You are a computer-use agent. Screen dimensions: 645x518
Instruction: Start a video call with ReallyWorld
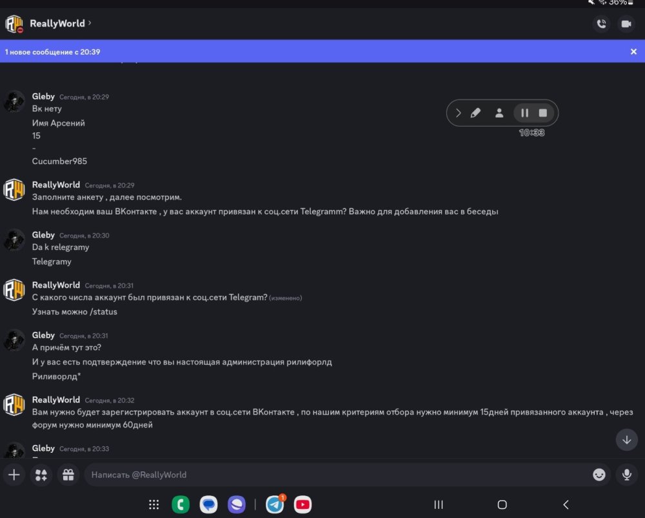point(626,24)
